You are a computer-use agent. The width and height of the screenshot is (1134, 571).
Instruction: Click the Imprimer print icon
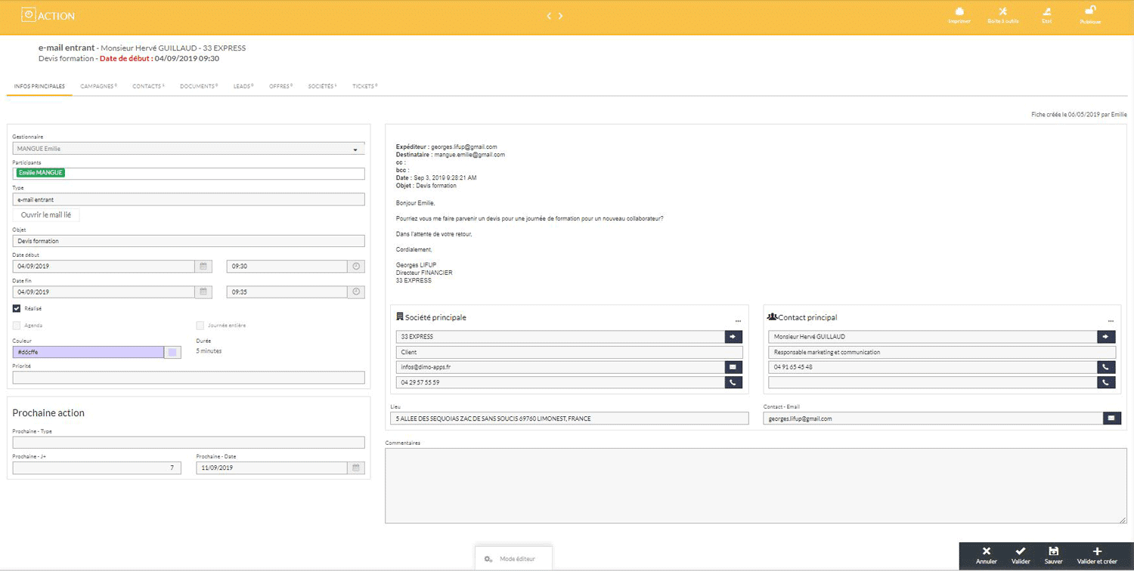pyautogui.click(x=959, y=12)
